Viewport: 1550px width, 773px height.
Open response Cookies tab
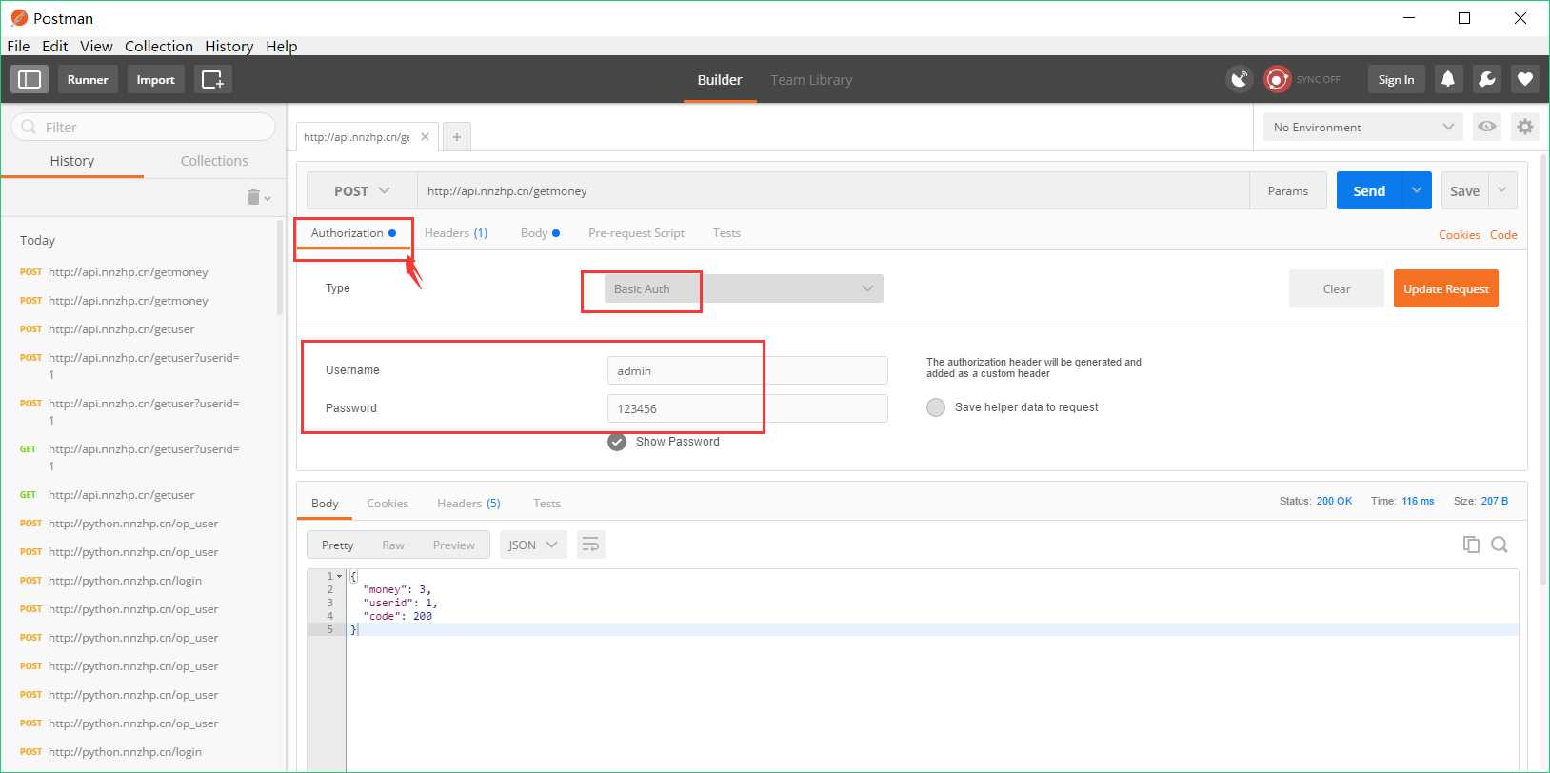[x=387, y=504]
